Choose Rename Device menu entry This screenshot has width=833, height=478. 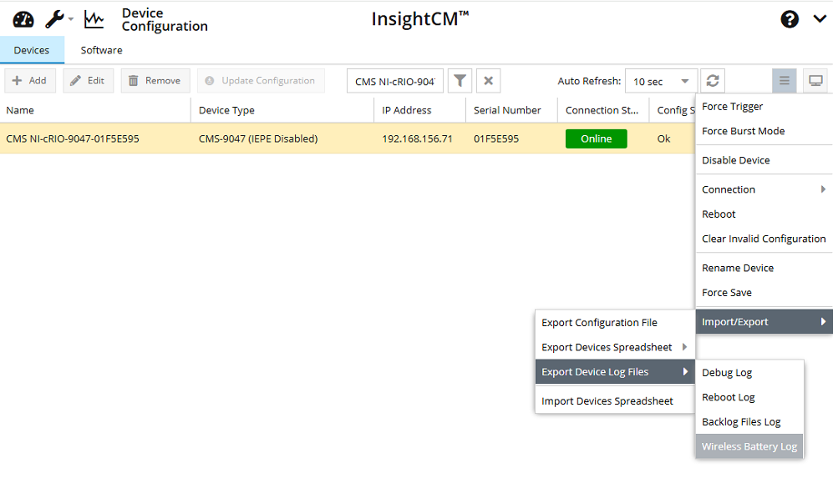764,268
